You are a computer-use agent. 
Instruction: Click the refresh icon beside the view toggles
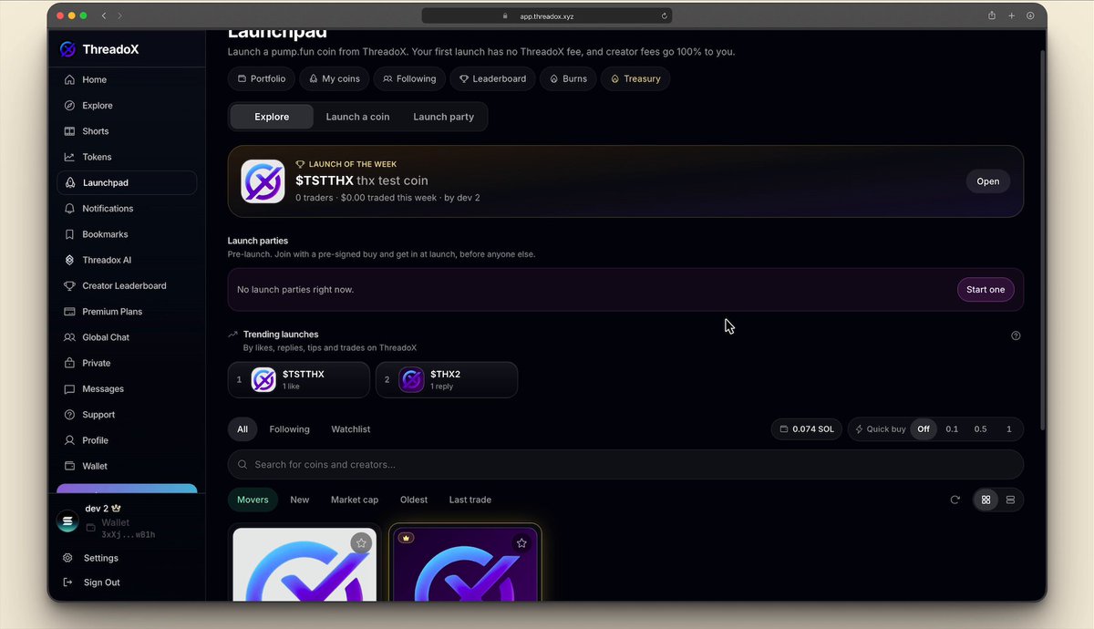click(955, 500)
